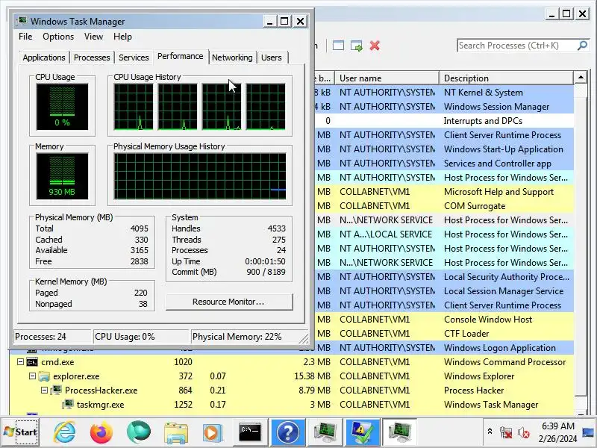Click the Show Desktop icon beside the clock
This screenshot has width=597, height=448.
[589, 432]
